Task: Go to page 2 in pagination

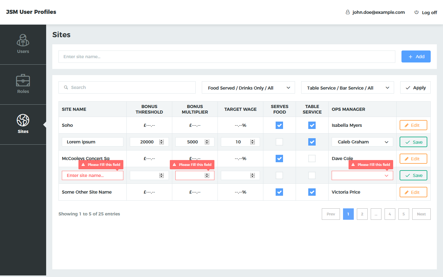Action: (362, 214)
